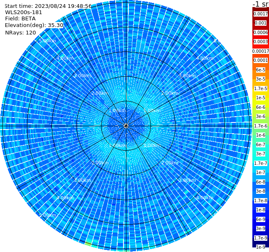Click the 6e-8 colorbar label

point(261,182)
